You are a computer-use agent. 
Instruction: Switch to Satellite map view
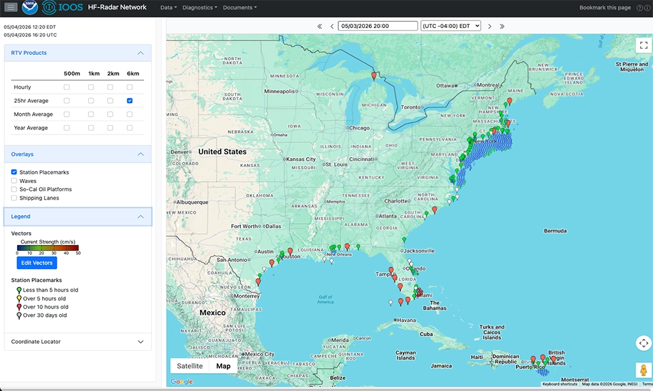coord(190,366)
